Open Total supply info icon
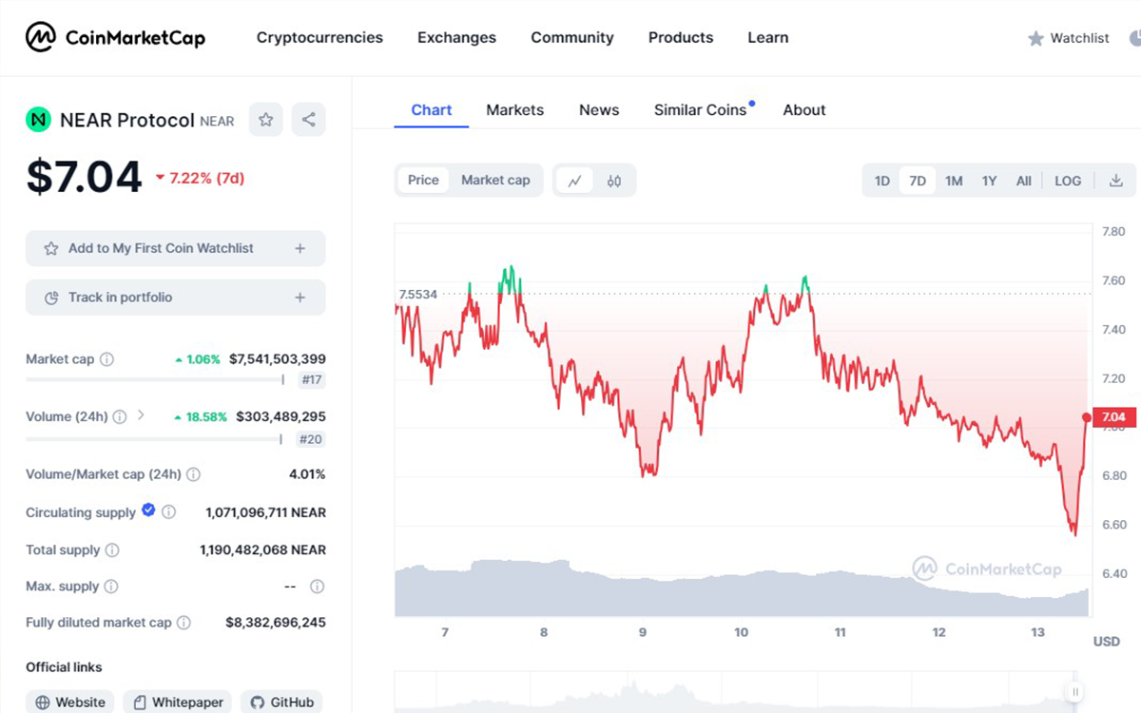The height and width of the screenshot is (713, 1141). pos(112,550)
